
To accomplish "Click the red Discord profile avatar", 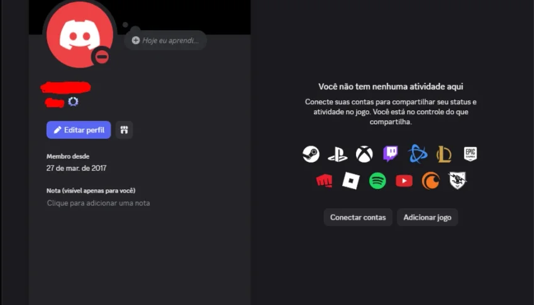I will coord(80,34).
